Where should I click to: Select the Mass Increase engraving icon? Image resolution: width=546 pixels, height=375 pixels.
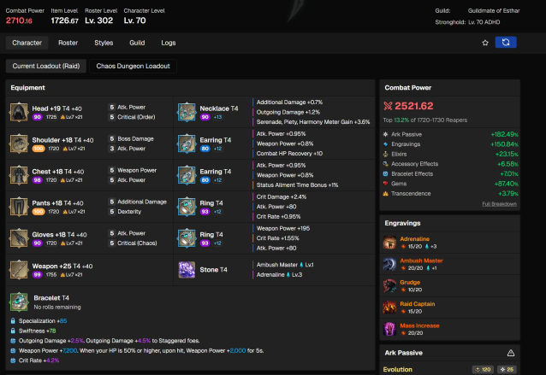[389, 328]
